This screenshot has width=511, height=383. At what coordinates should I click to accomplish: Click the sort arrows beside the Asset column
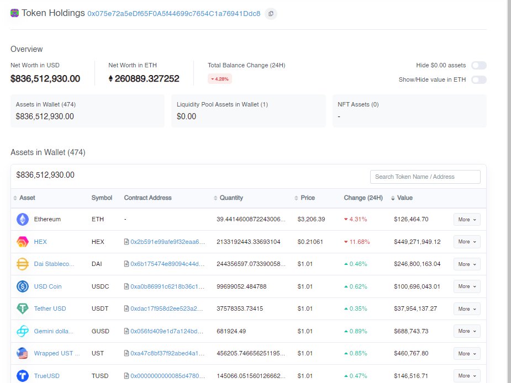pyautogui.click(x=15, y=198)
